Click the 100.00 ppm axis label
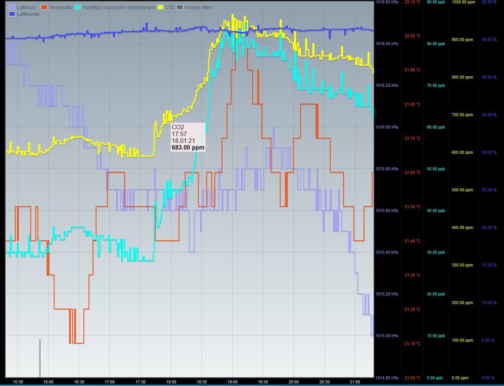This screenshot has height=386, width=504. pos(462,340)
